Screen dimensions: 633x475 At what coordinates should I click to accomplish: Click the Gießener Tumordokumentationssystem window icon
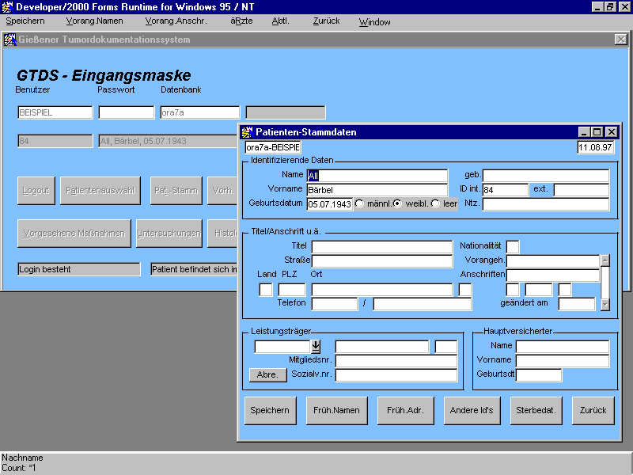[x=9, y=40]
